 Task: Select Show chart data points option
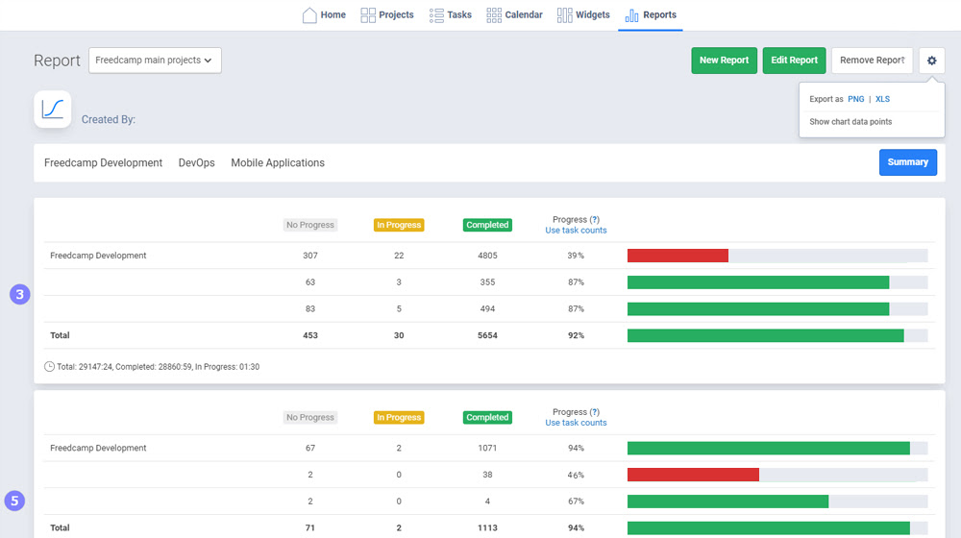click(850, 121)
